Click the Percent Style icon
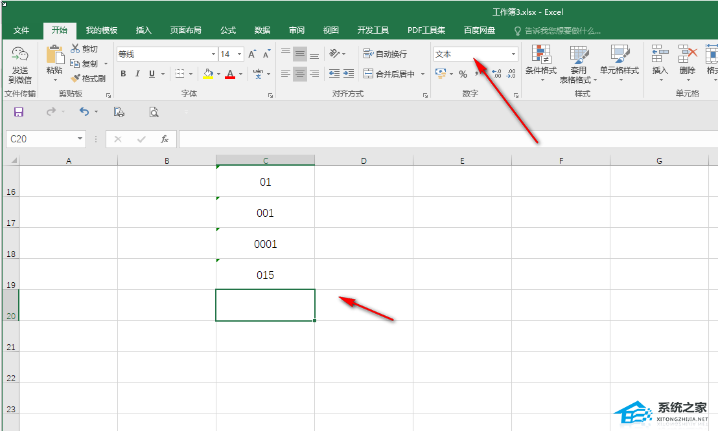718x431 pixels. pyautogui.click(x=463, y=74)
